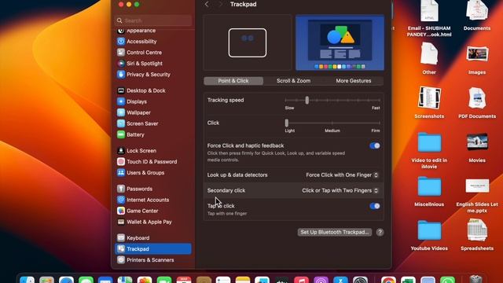Select English Slides Let me.pptx file
This screenshot has height=283, width=503.
click(477, 195)
